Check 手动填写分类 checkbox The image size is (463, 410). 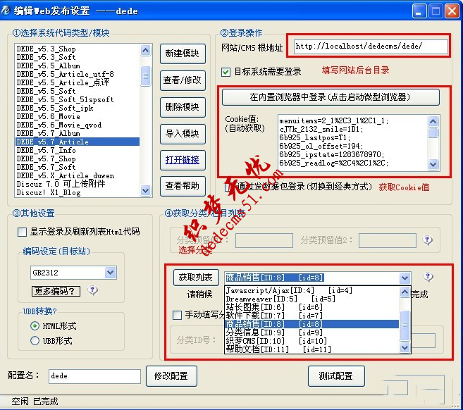click(x=177, y=315)
